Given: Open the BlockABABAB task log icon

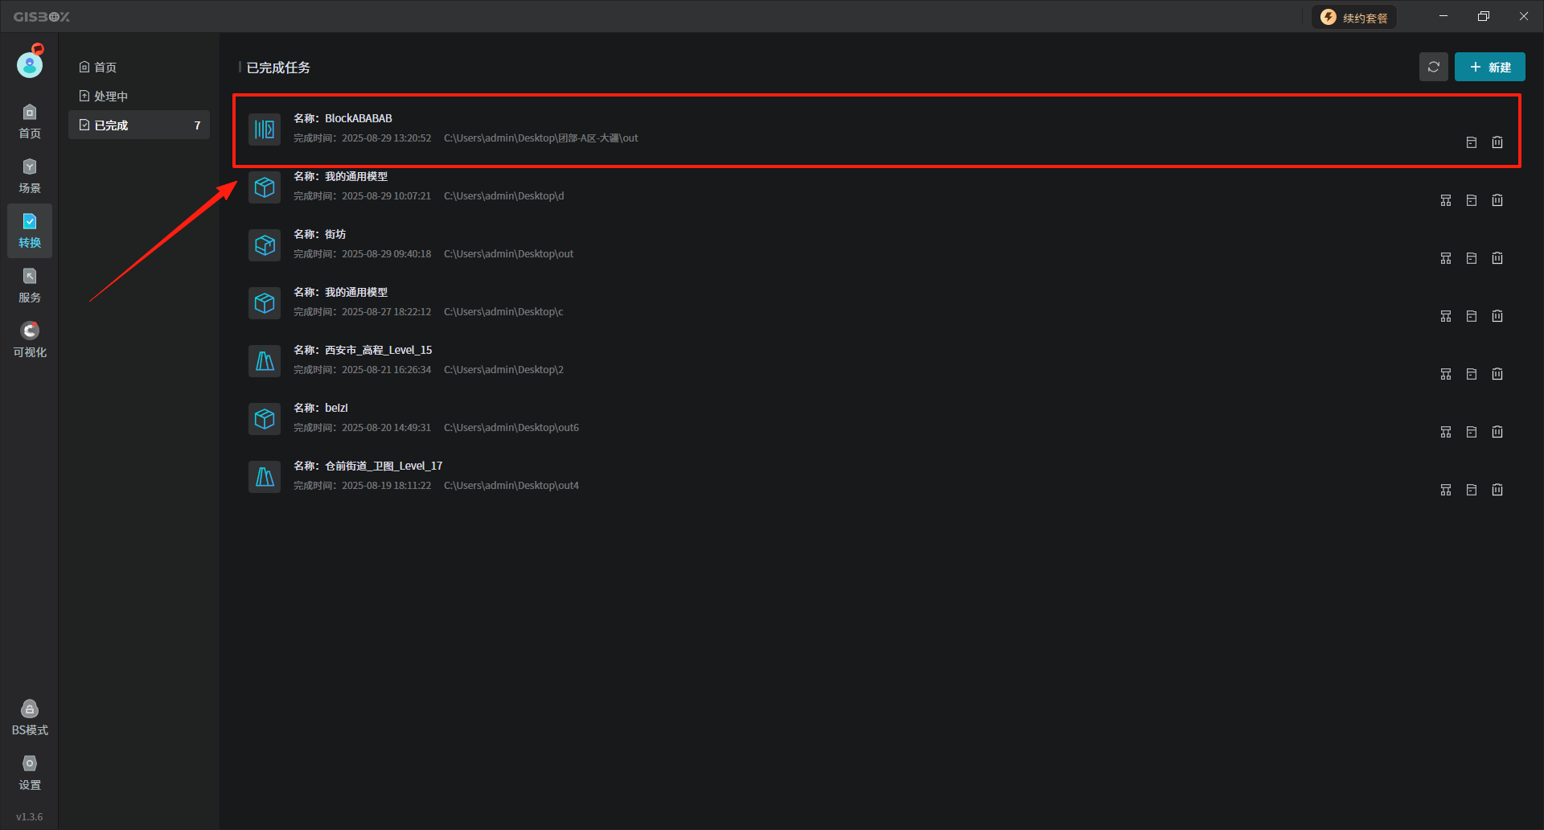Looking at the screenshot, I should 1472,142.
